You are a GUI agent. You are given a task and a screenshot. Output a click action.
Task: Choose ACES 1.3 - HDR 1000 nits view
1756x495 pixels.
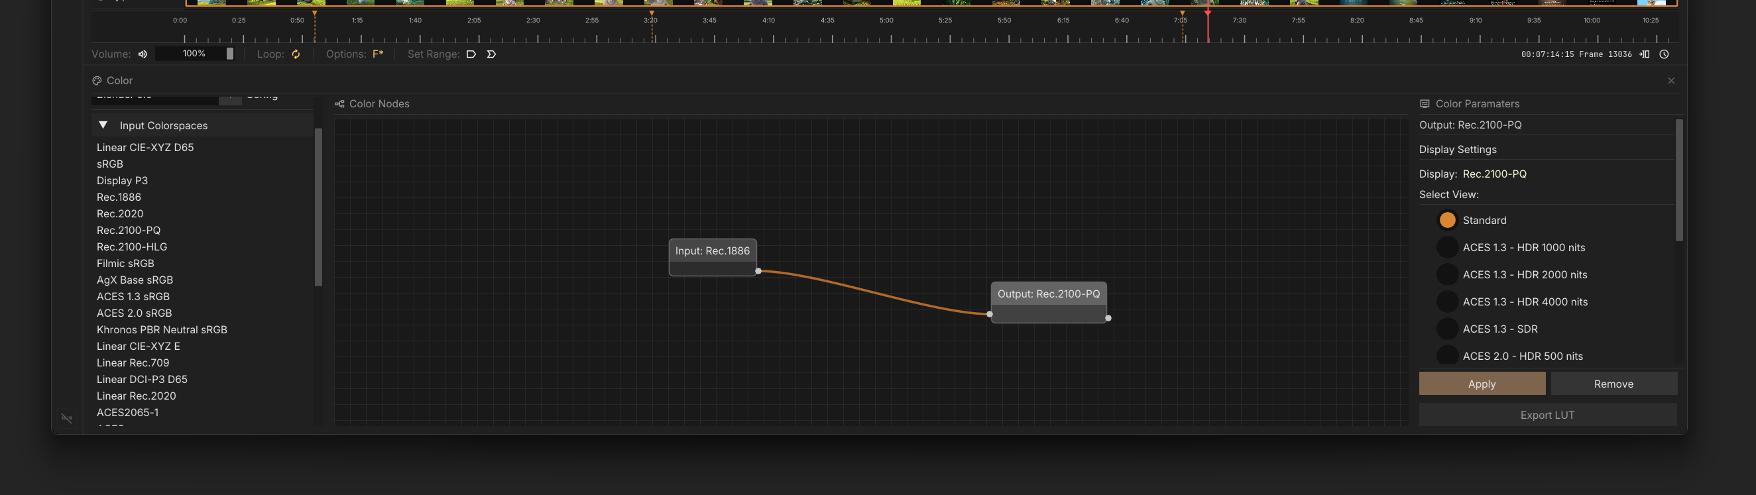tap(1447, 248)
